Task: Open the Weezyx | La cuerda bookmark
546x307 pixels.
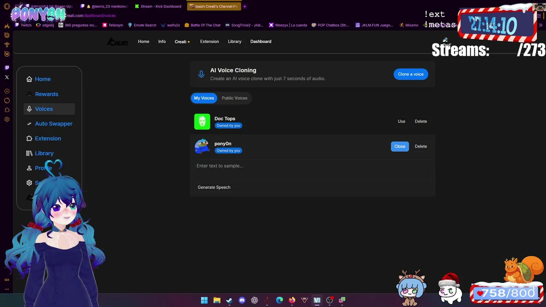Action: 288,25
